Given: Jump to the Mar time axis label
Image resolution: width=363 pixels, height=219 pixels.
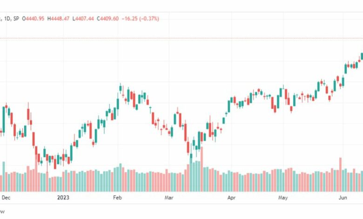Looking at the screenshot, I should (169, 197).
